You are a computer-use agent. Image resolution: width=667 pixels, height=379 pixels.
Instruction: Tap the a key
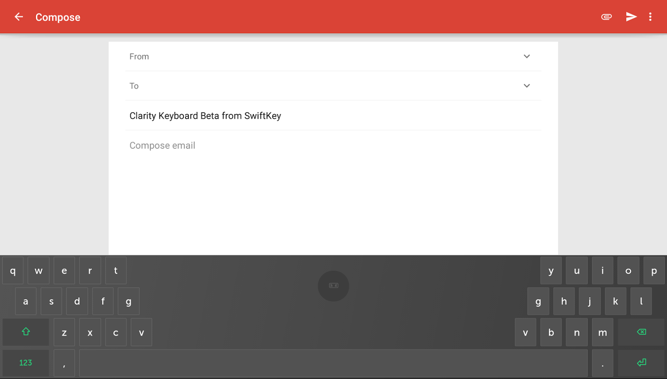pos(26,301)
